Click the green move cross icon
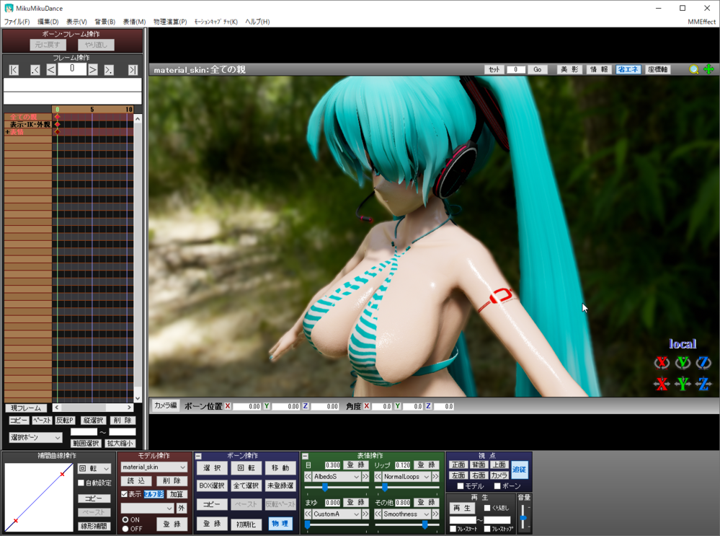 coord(709,69)
